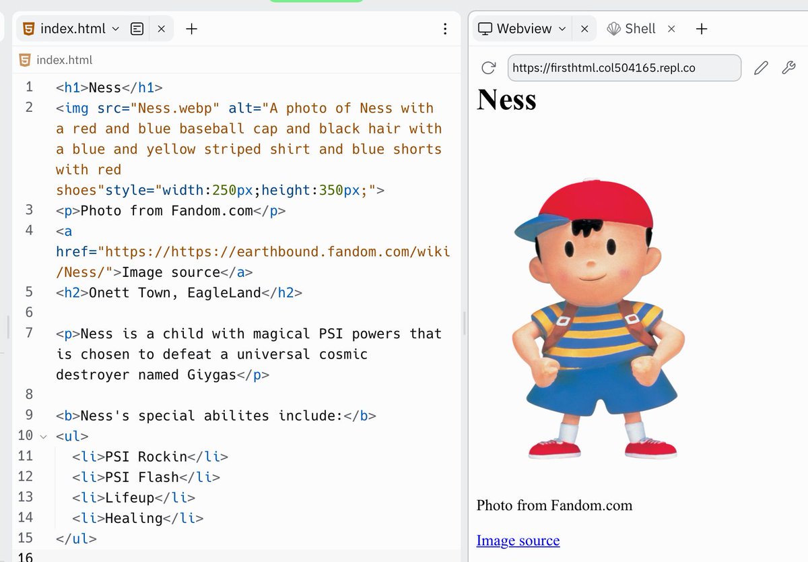The width and height of the screenshot is (808, 562).
Task: Click the 'Photo from Fandom.com' code line
Action: click(171, 210)
